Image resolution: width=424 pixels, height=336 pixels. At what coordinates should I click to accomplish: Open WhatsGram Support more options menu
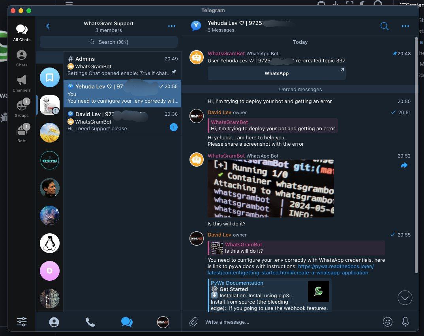(x=172, y=26)
